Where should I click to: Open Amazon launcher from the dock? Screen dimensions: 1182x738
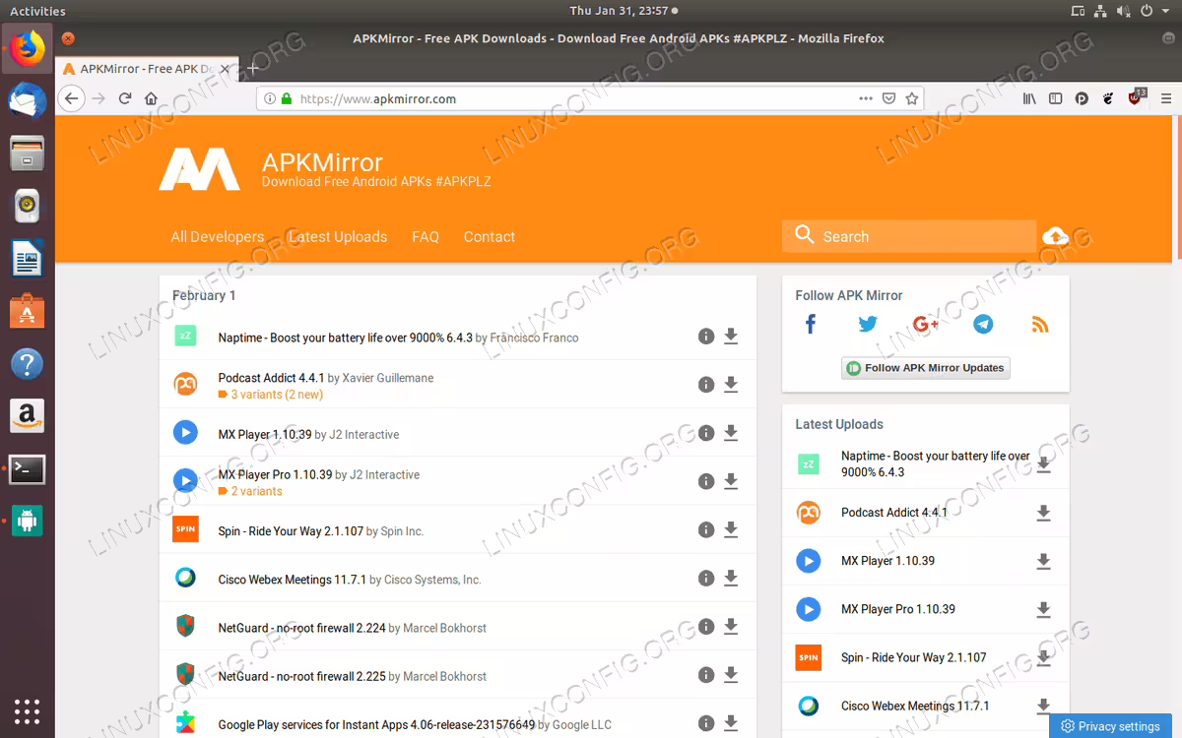coord(28,416)
